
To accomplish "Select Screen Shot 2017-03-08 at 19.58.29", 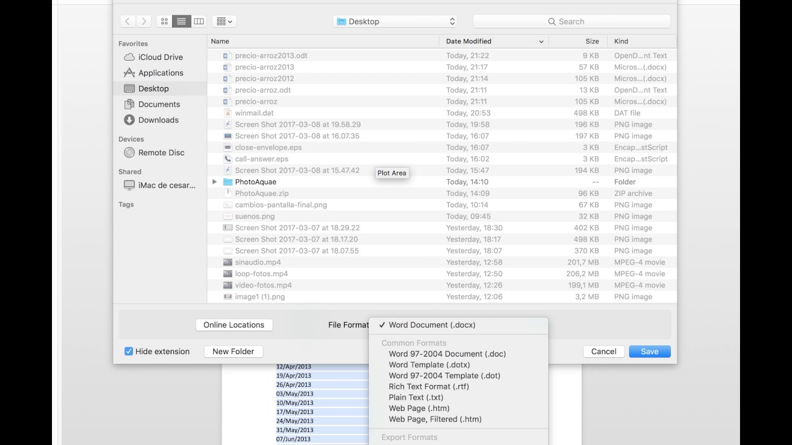I will [442, 124].
